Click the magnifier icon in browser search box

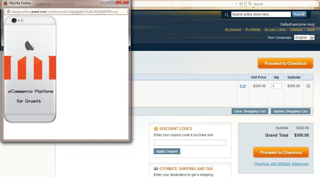click(250, 4)
